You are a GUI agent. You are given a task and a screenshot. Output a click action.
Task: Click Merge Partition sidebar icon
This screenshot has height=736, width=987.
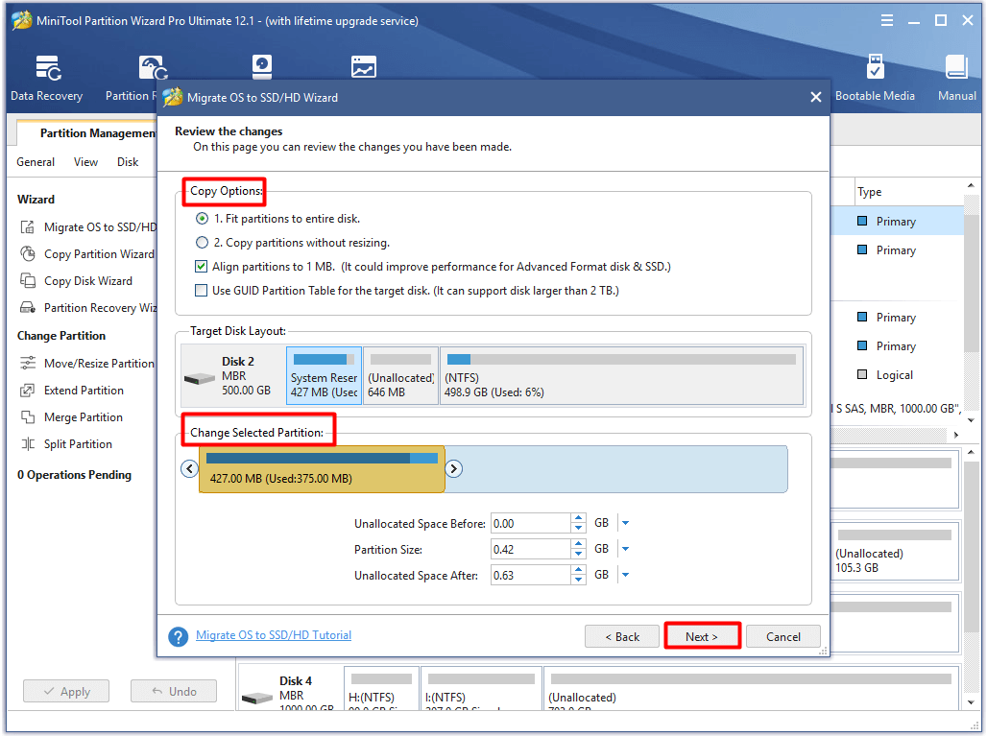(x=28, y=417)
